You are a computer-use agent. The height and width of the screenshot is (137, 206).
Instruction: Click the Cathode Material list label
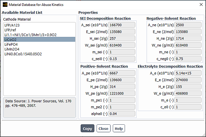[17, 19]
